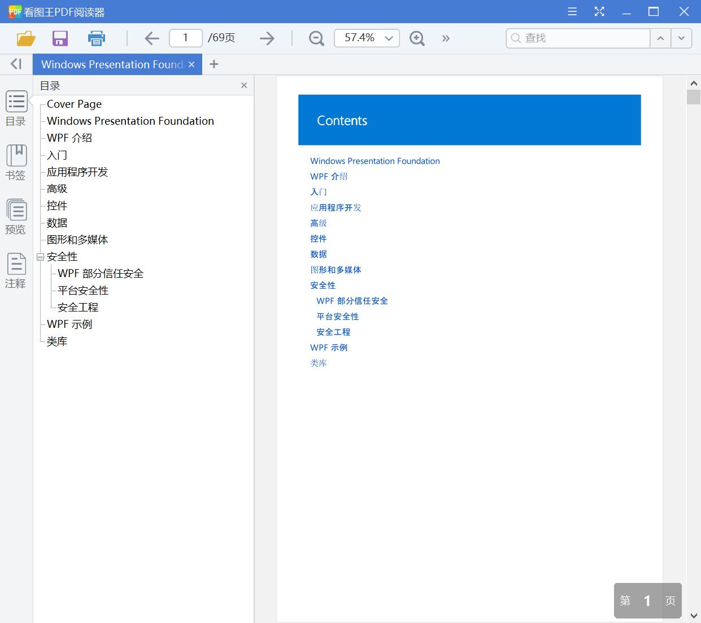Select 图形和多媒体 in outline tree
Screen dimensions: 701x623
pos(77,239)
